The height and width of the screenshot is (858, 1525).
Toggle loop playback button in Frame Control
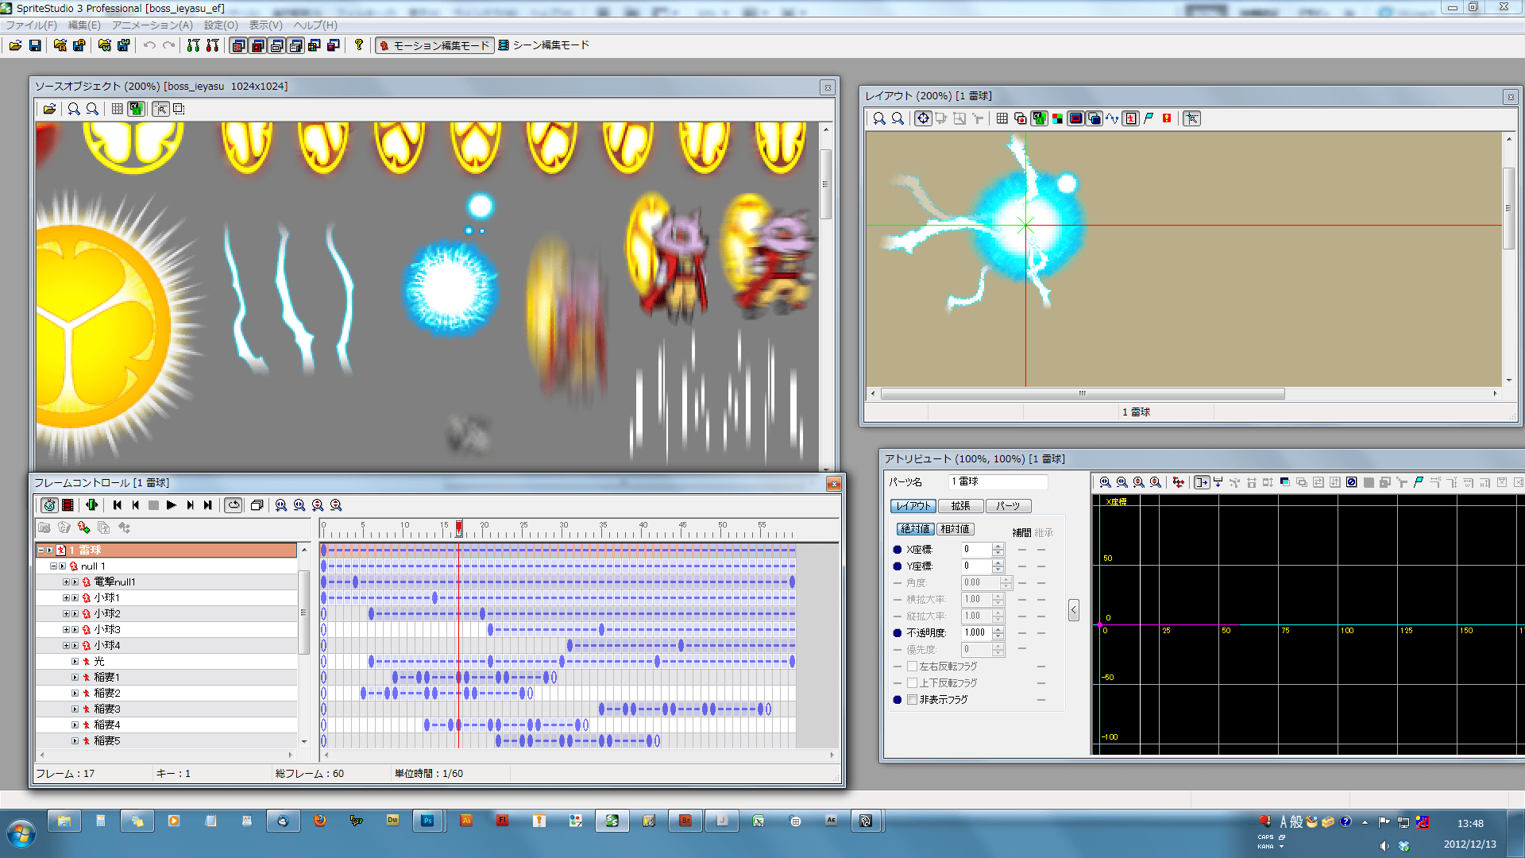coord(234,505)
